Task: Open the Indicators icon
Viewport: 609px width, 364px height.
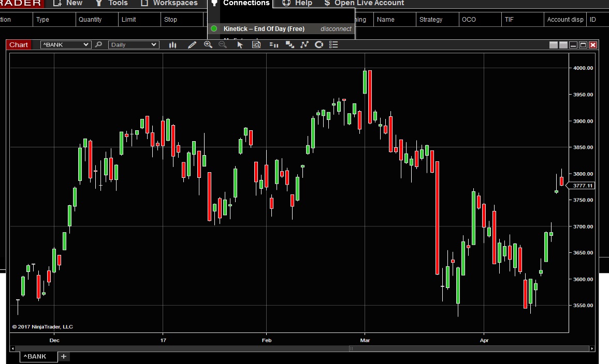Action: 304,44
